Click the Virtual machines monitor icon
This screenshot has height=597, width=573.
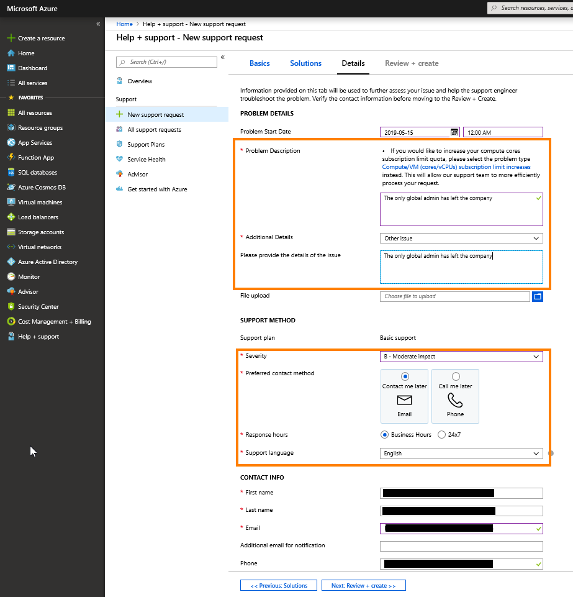(11, 202)
